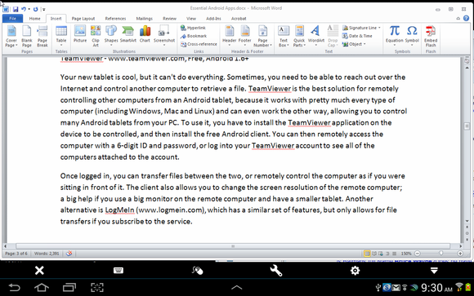
Task: Insert a Signature Line
Action: (x=361, y=28)
